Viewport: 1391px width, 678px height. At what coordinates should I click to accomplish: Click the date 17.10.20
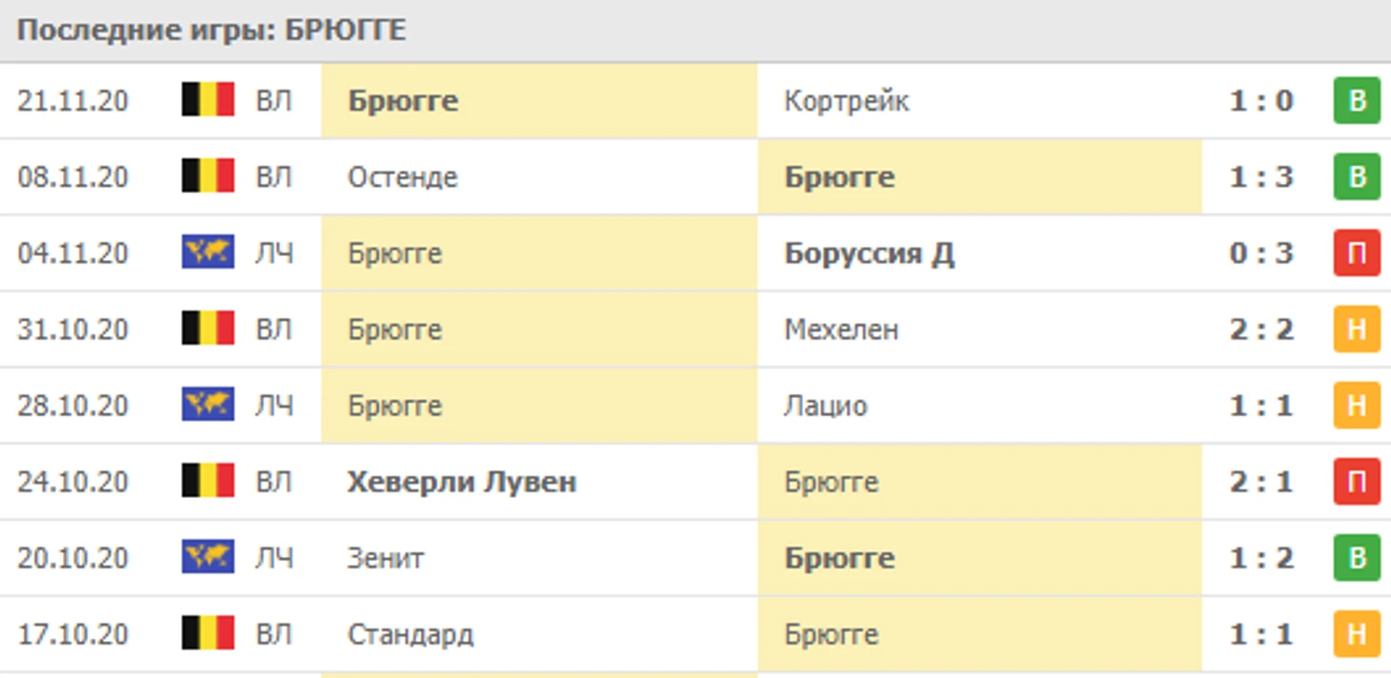(x=72, y=634)
